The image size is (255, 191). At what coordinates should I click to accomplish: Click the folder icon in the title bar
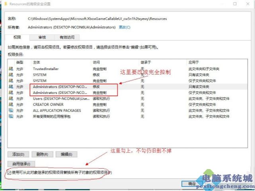6,4
